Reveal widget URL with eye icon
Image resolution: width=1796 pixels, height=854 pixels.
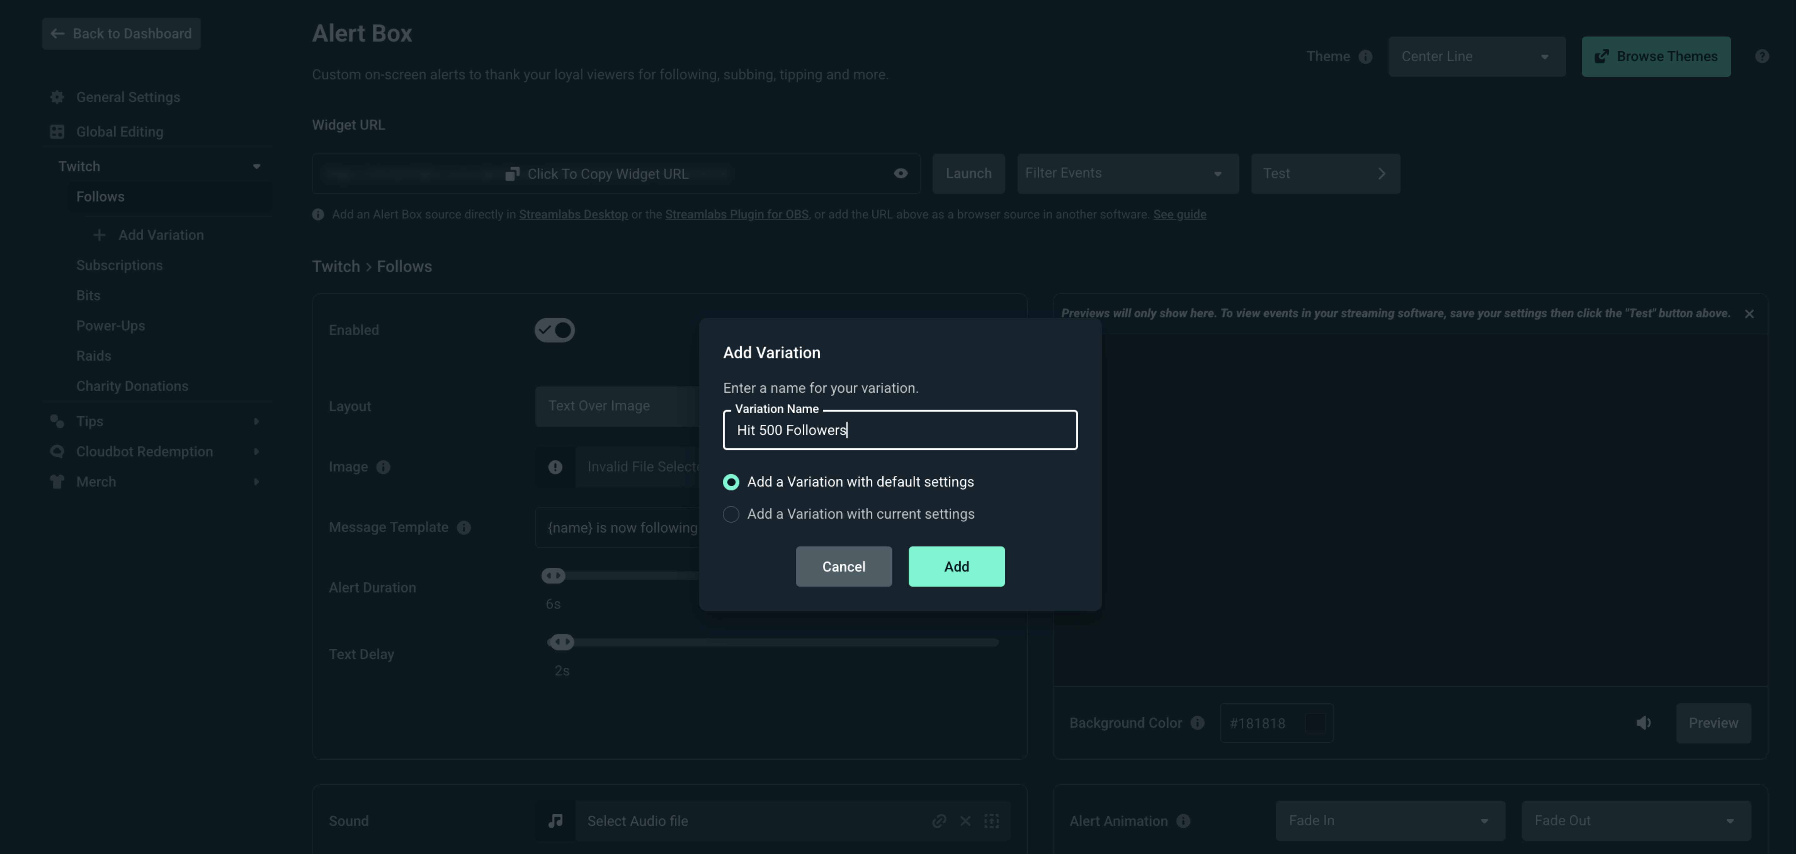901,173
